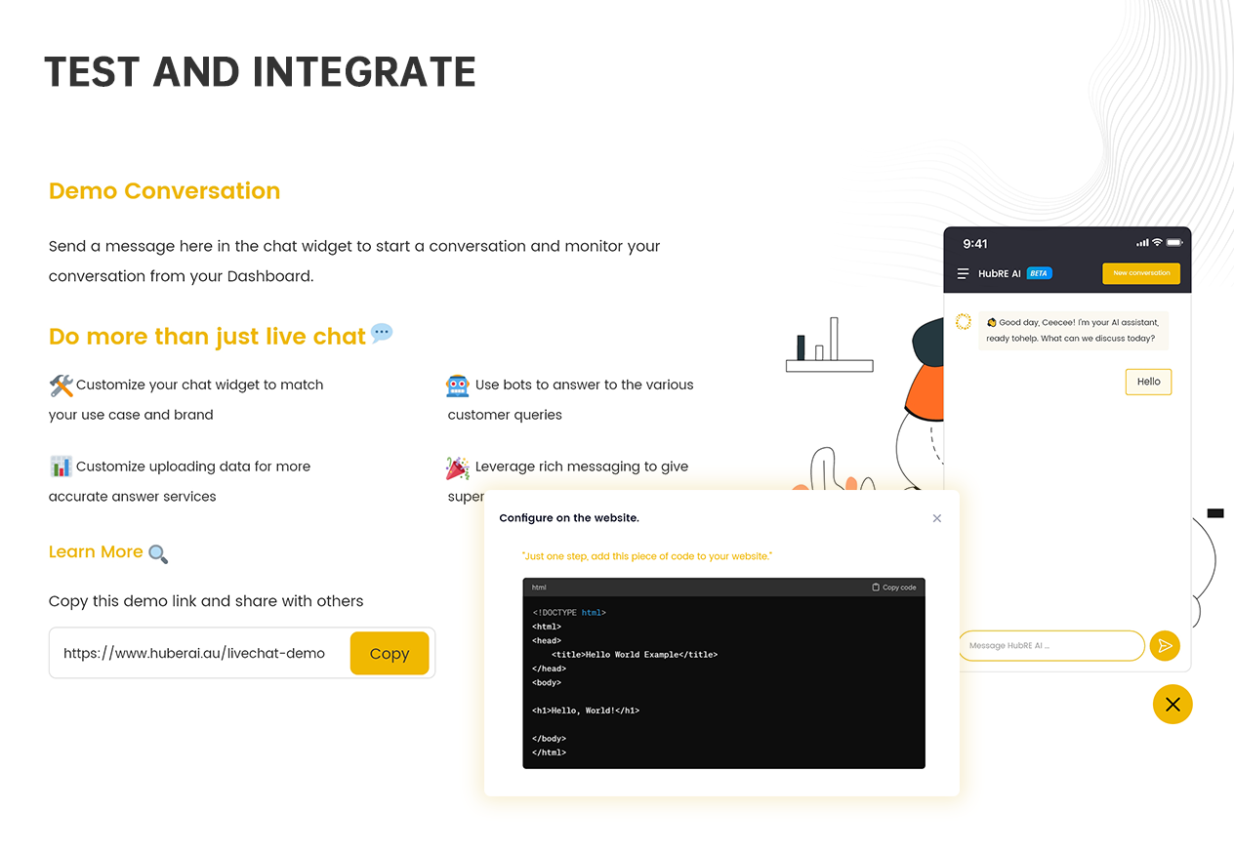Click the bar chart illustration on shelf
Viewport: 1234px width, 852px height.
click(829, 345)
